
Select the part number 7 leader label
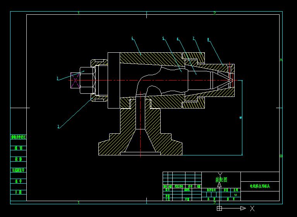[x=194, y=38]
